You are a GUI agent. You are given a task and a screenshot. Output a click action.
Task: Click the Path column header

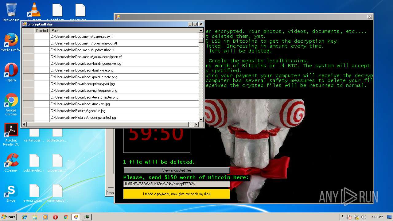pos(124,30)
